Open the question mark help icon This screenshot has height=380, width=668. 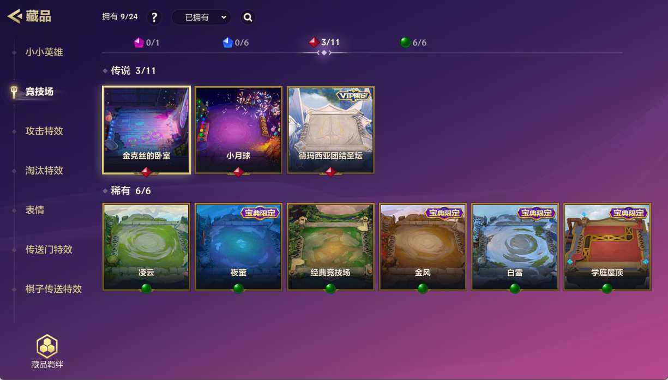click(154, 17)
